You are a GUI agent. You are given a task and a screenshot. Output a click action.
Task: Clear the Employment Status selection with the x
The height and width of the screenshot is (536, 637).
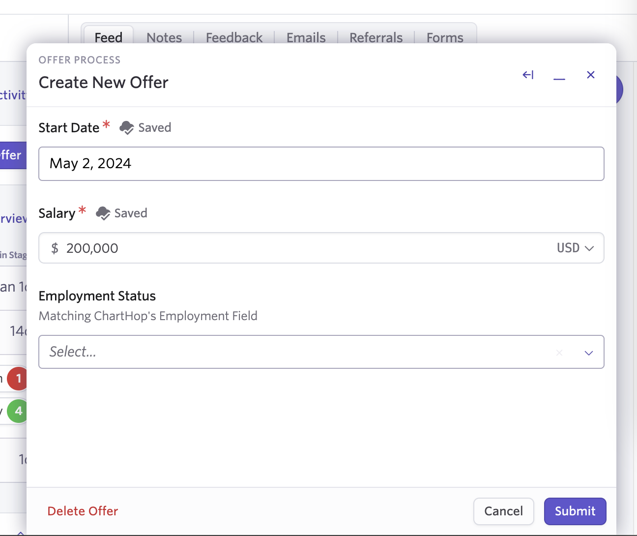(559, 353)
